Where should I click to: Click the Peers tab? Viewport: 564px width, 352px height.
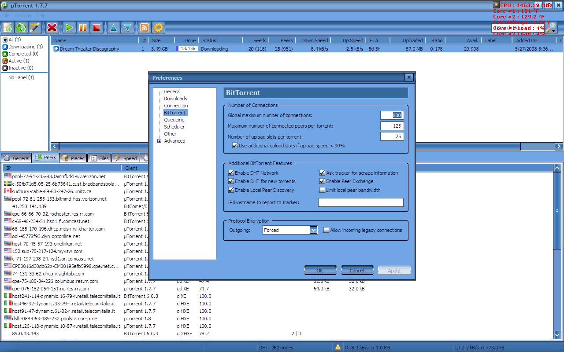pos(46,158)
